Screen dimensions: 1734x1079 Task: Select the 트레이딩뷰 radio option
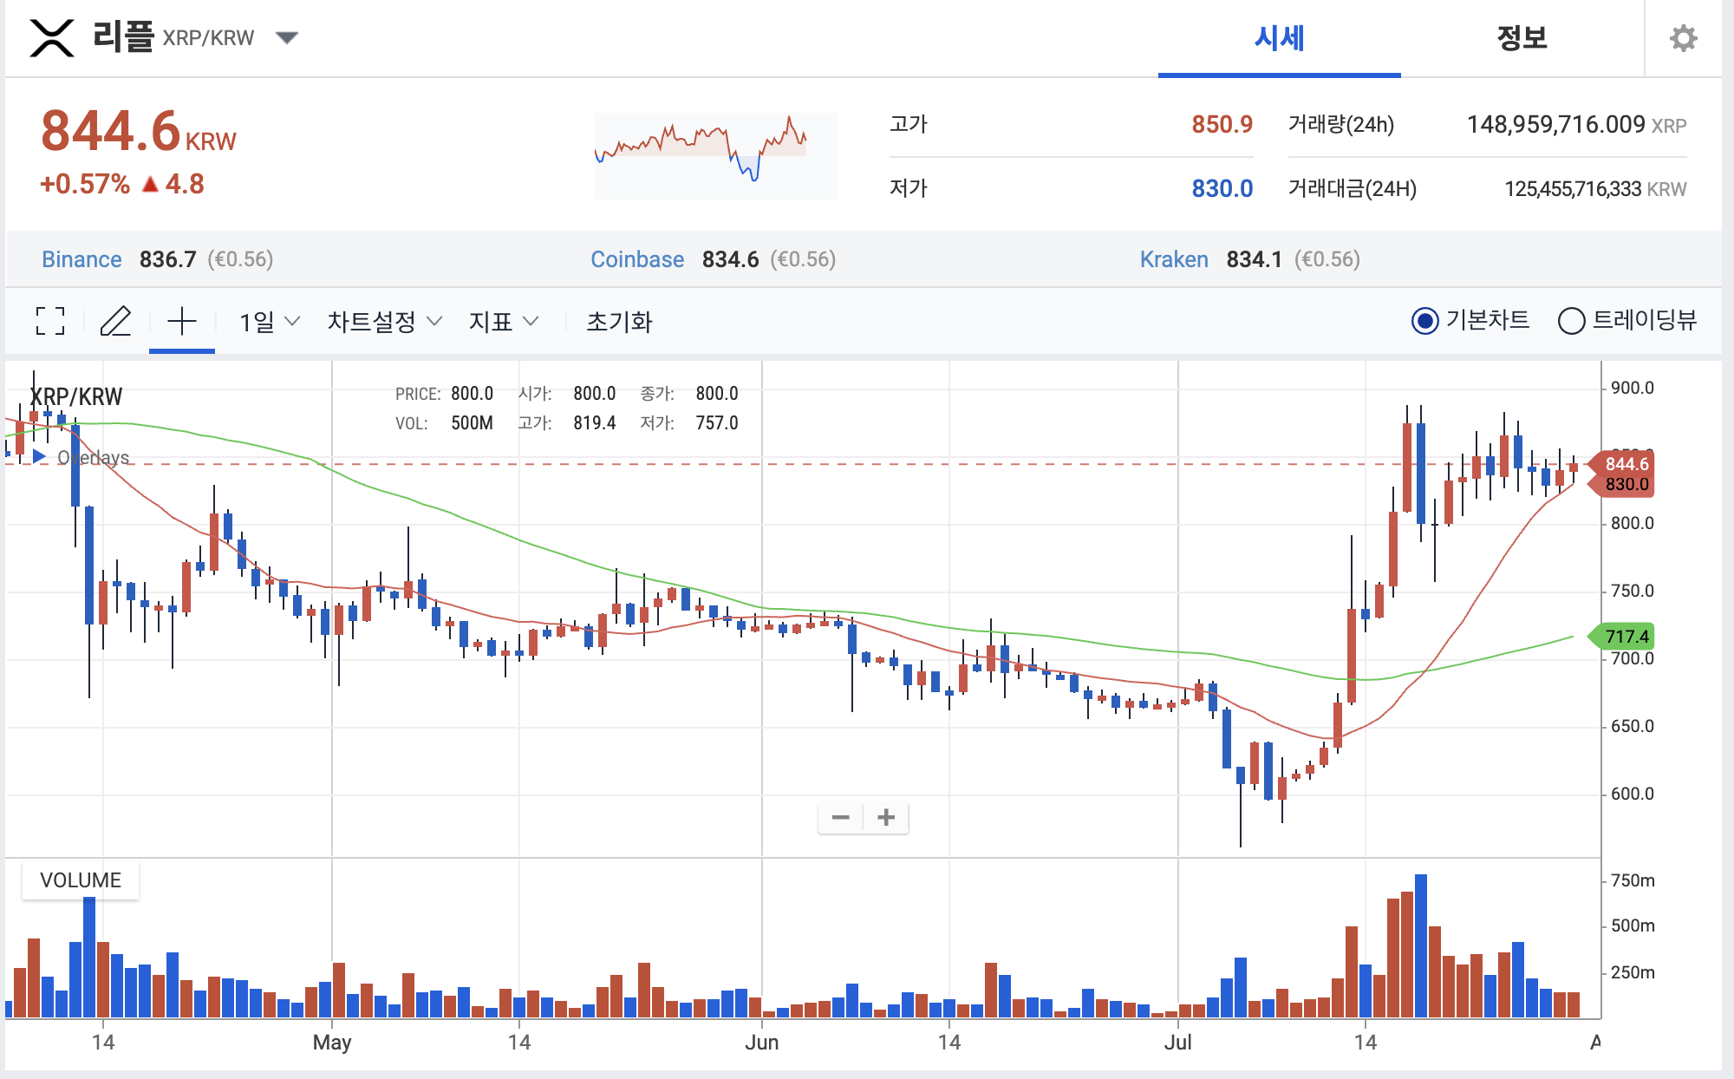[1571, 321]
